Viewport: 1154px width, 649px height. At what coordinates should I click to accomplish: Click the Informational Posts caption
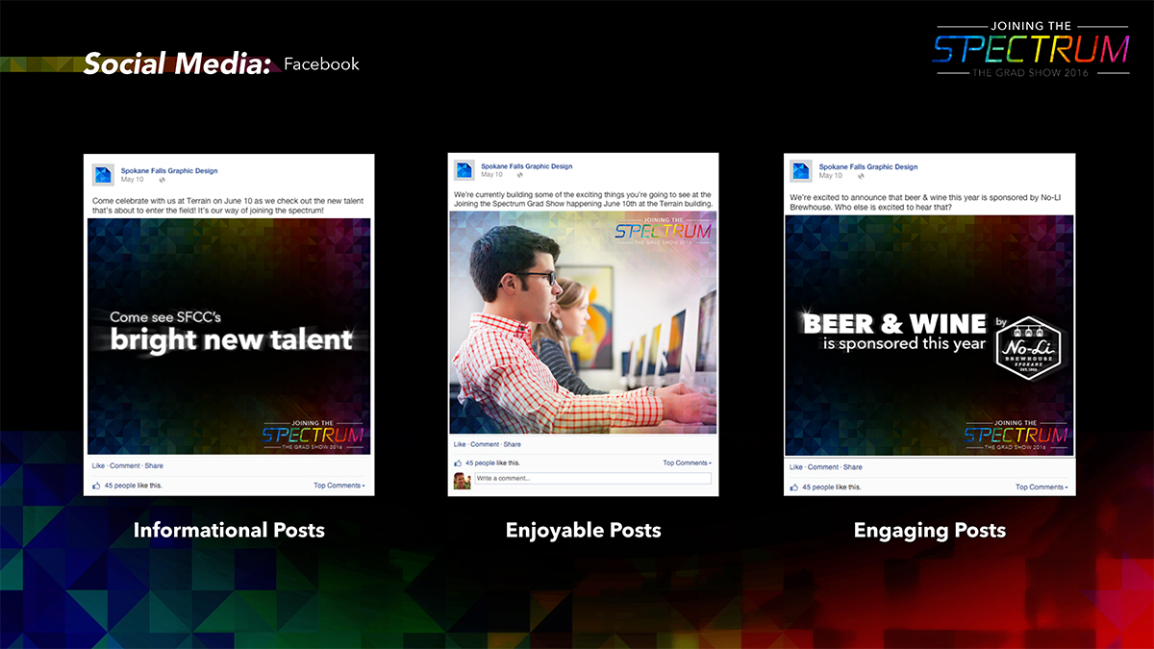[x=229, y=530]
